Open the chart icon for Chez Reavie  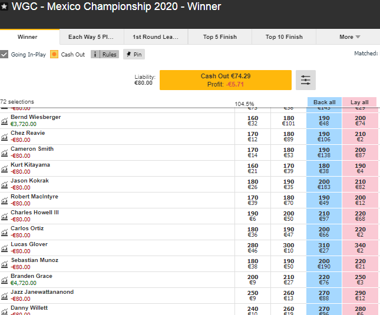4,137
